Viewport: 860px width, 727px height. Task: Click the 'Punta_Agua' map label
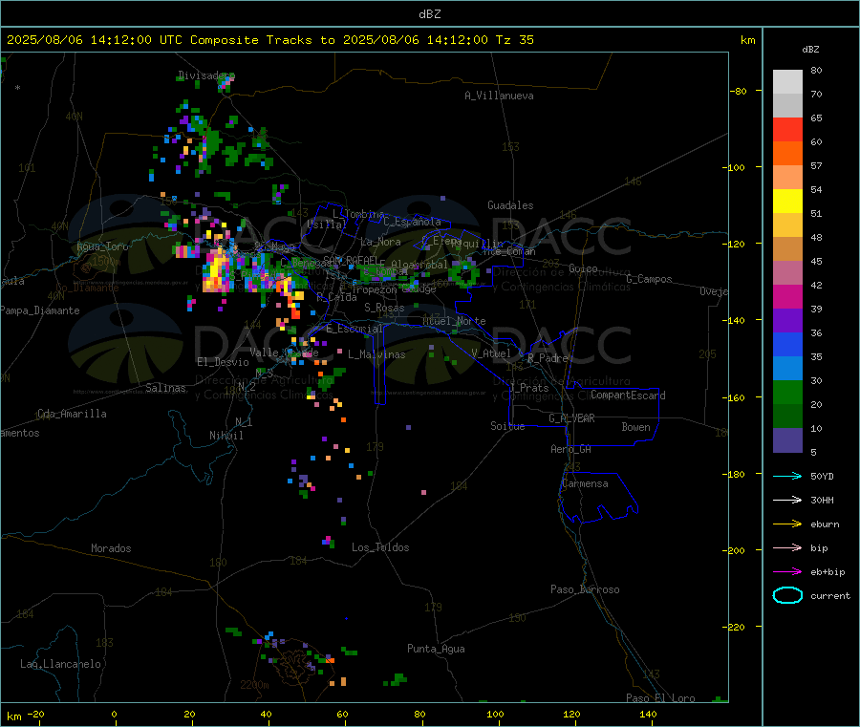(x=436, y=649)
